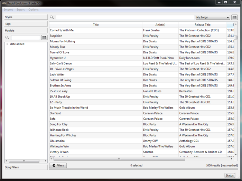The image size is (242, 181).
Task: Click the Anthology CD1 release cell
Action: [203, 141]
